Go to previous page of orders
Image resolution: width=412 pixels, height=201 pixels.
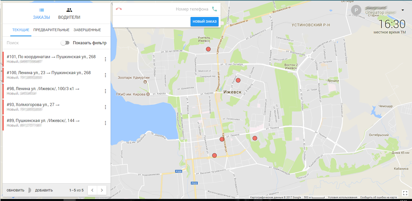click(92, 190)
